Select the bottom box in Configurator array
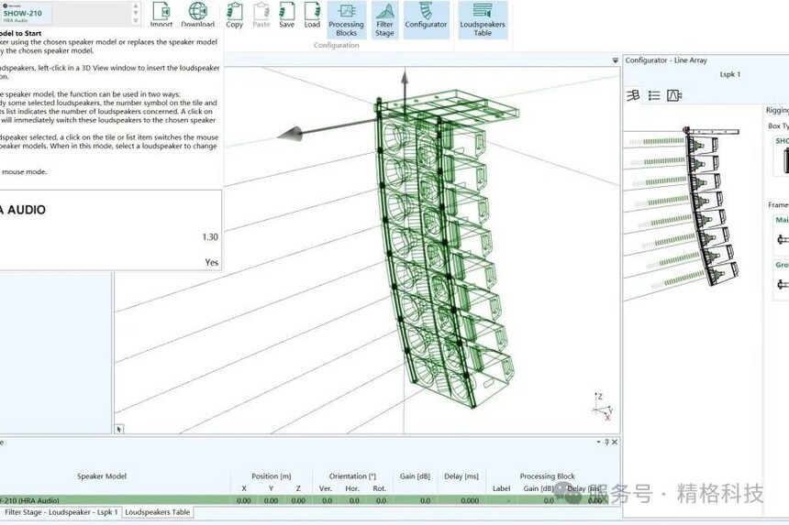 (x=722, y=273)
